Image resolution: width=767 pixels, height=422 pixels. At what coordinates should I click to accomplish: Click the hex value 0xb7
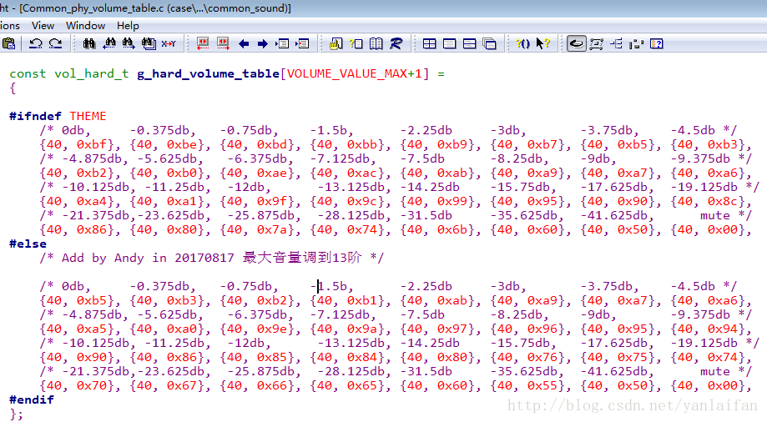tap(542, 145)
